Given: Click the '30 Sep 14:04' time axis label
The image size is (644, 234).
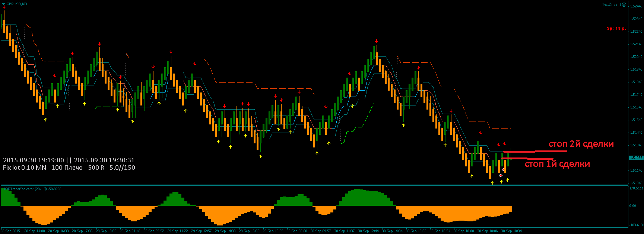Looking at the screenshot, I should click(392, 231).
